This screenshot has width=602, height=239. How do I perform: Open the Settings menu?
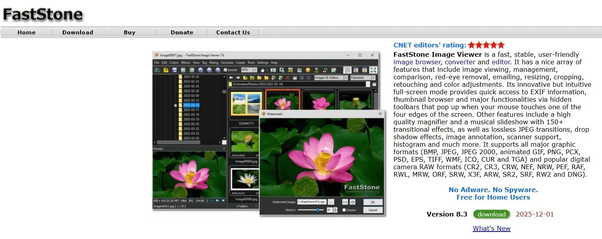click(262, 62)
